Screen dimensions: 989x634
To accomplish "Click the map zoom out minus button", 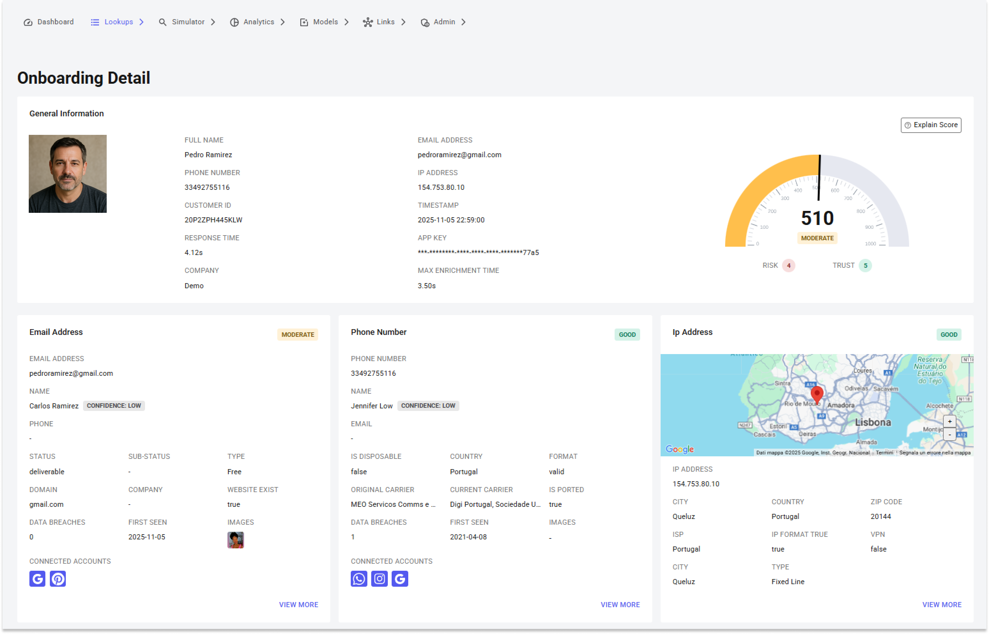I will [x=949, y=434].
